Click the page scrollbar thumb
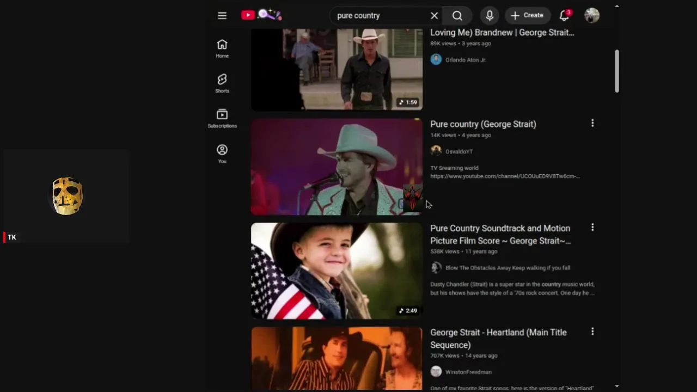This screenshot has width=697, height=392. pos(616,71)
